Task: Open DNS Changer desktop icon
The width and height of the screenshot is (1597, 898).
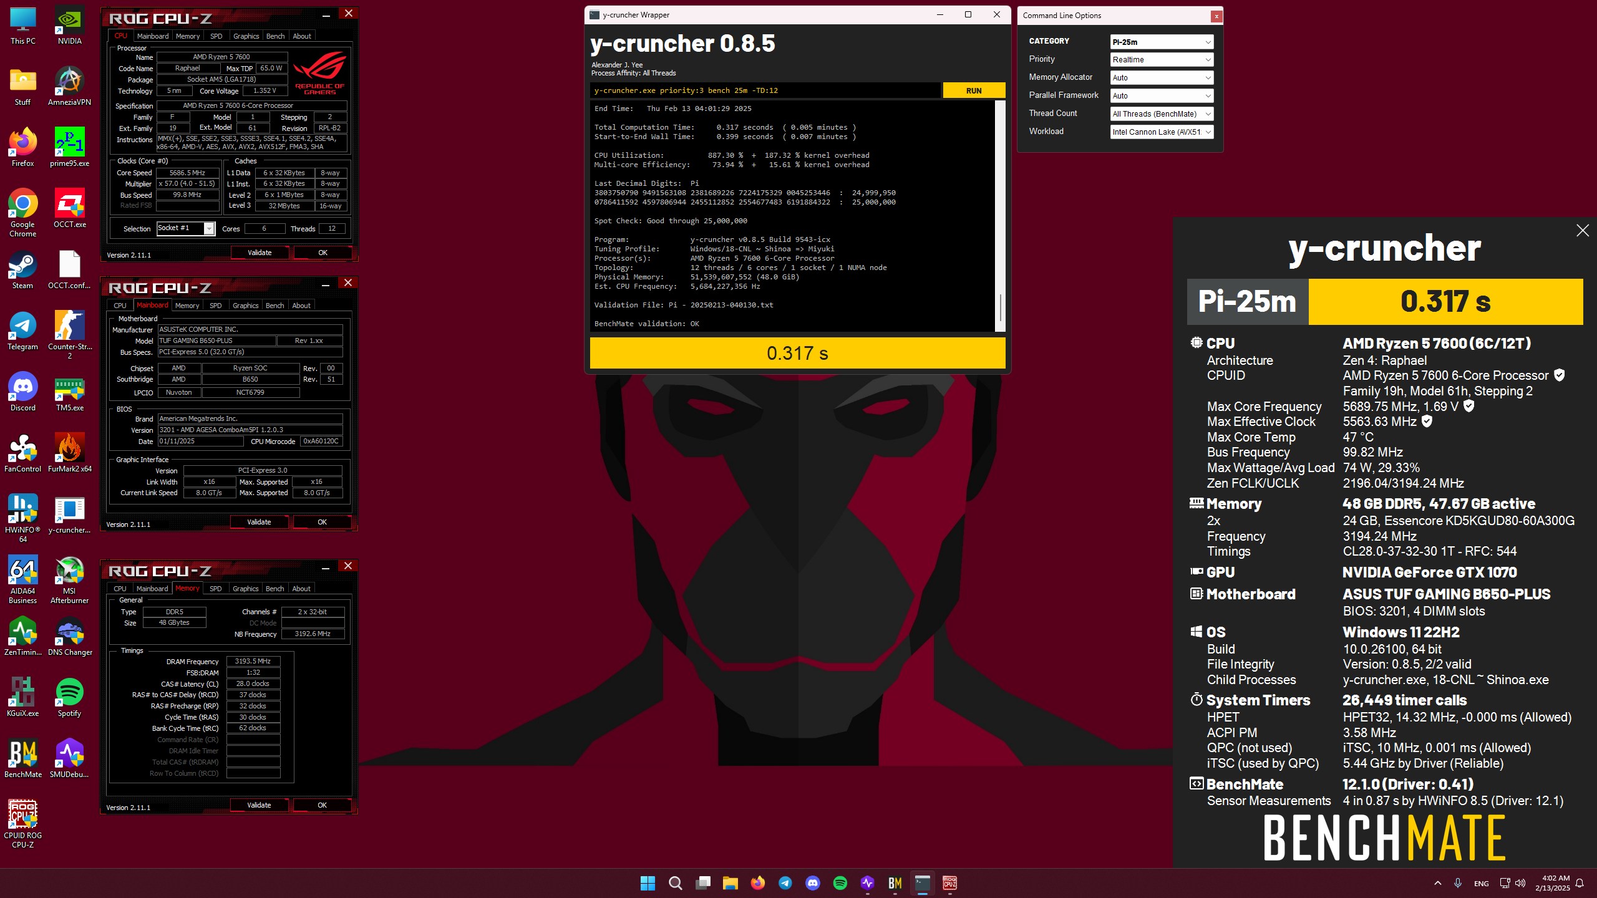Action: click(x=69, y=637)
